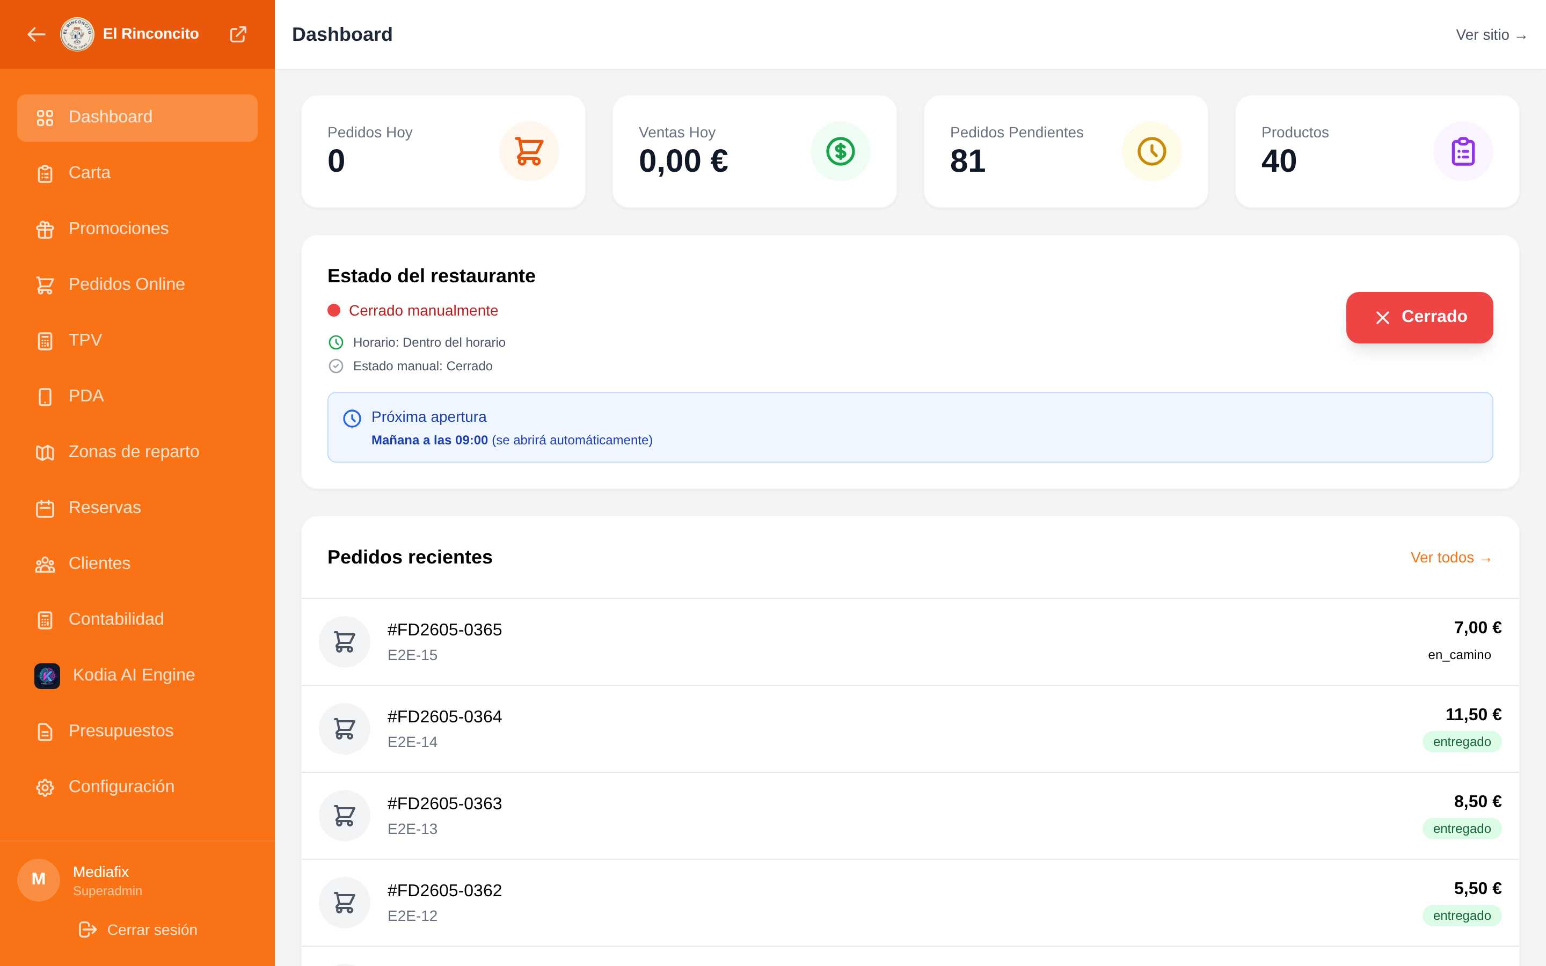Open the Contabilidad section
The width and height of the screenshot is (1546, 966).
click(x=137, y=620)
